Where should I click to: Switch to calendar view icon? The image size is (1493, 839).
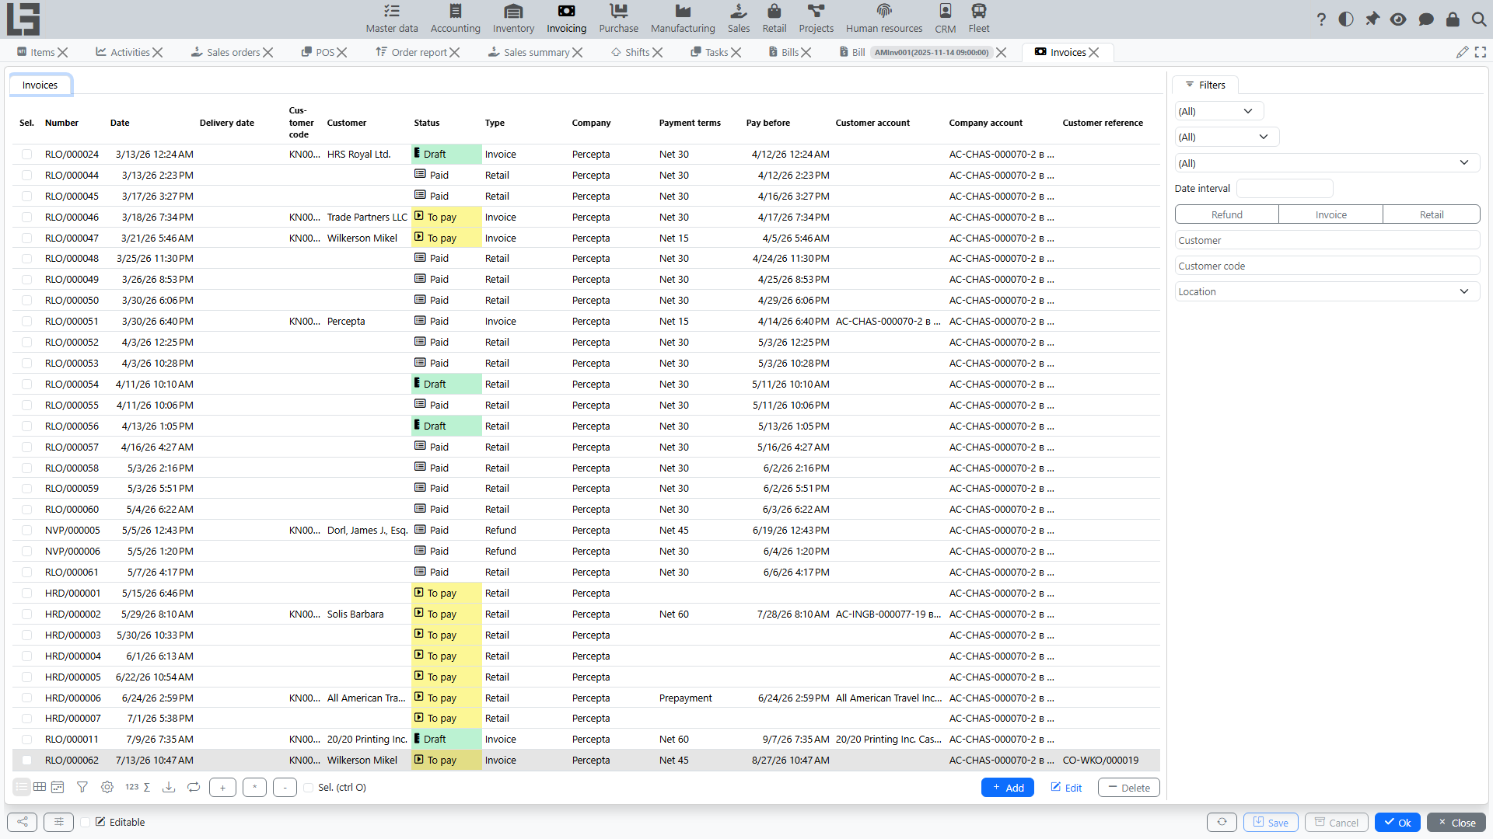58,787
